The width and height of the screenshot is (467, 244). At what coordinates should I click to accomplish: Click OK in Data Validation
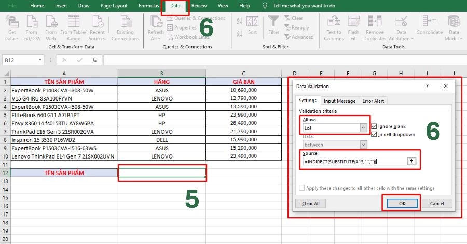[402, 203]
